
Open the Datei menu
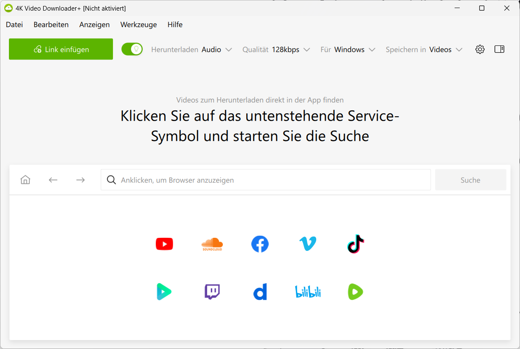click(14, 25)
